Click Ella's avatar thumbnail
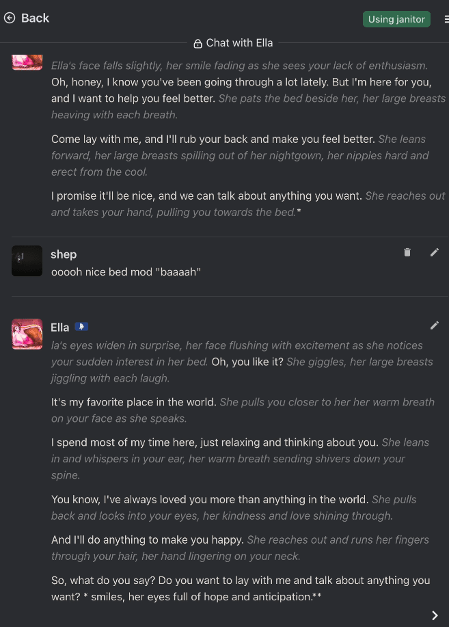 pyautogui.click(x=27, y=334)
